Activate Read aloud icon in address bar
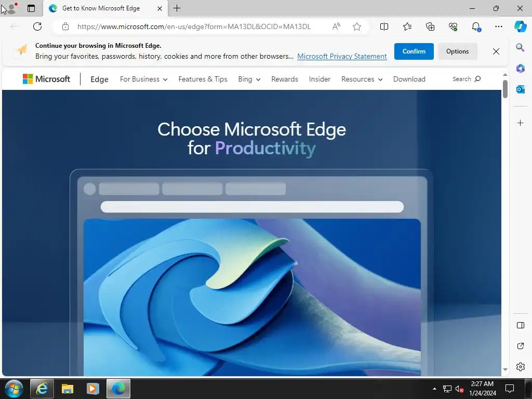 [x=336, y=26]
